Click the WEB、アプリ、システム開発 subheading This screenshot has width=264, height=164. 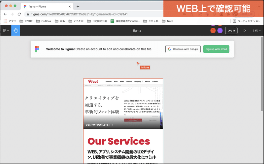[122, 154]
